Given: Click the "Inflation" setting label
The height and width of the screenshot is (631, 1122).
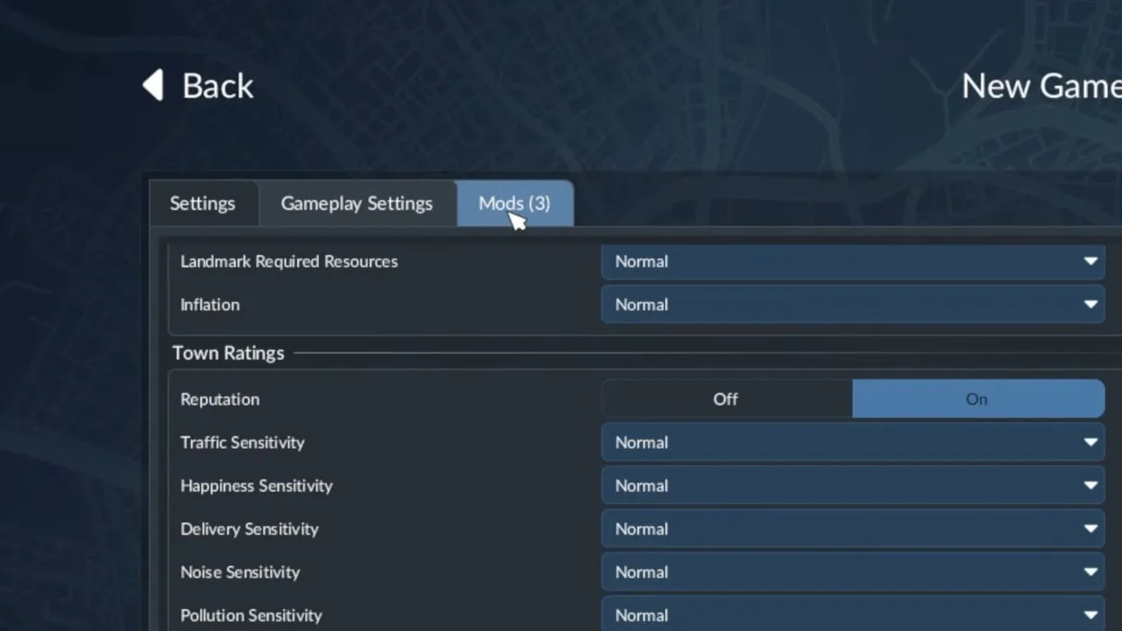Looking at the screenshot, I should (209, 304).
